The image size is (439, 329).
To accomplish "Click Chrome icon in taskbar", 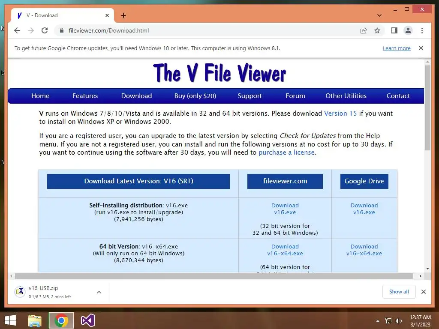I will (x=61, y=320).
